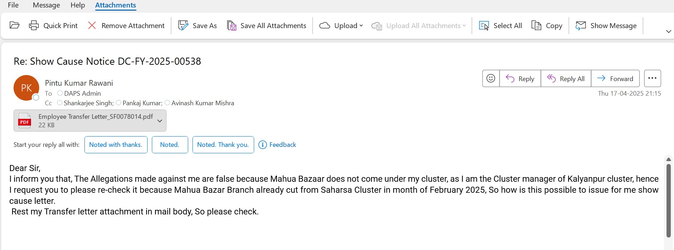Click the Quick Print printer icon
Image resolution: width=674 pixels, height=250 pixels.
pos(34,25)
